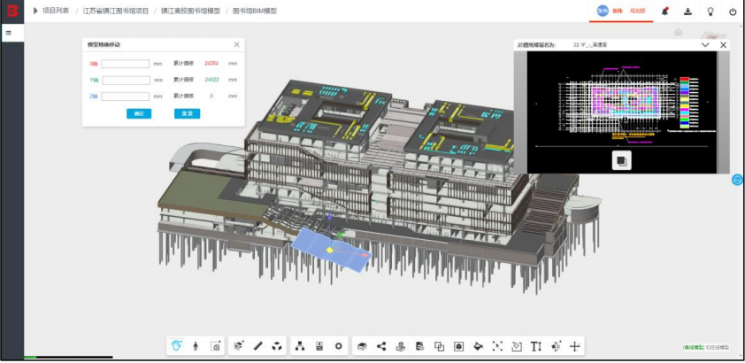Click the X axis offset input field
The height and width of the screenshot is (363, 745).
[126, 64]
